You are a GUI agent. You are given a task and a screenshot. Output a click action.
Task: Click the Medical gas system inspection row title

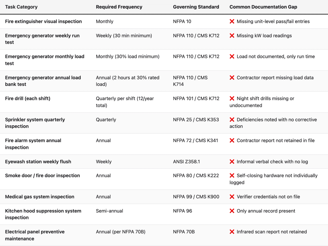40,197
